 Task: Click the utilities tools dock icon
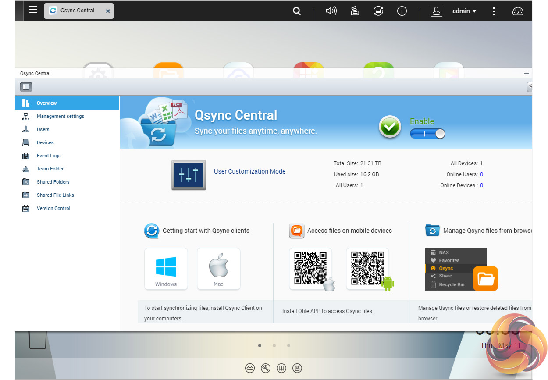266,368
